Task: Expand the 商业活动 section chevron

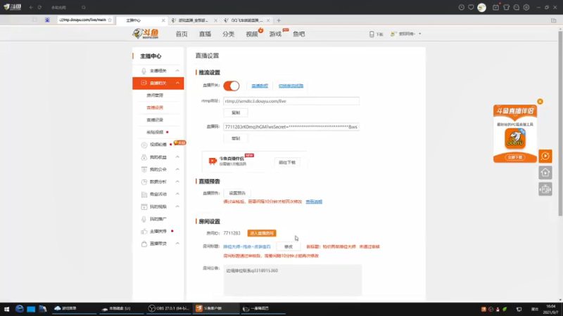Action: pos(177,195)
